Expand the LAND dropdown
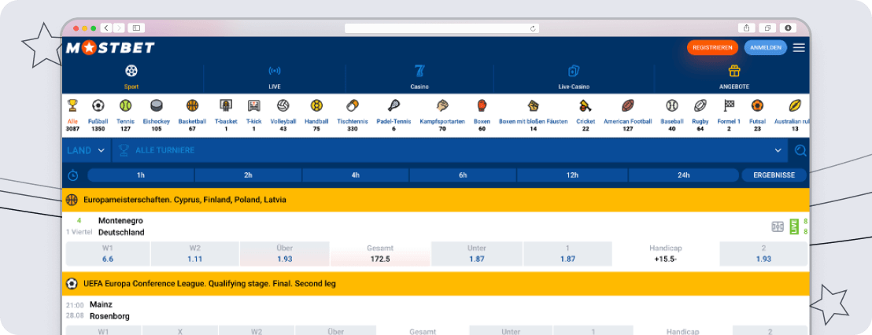872x335 pixels. click(x=87, y=150)
